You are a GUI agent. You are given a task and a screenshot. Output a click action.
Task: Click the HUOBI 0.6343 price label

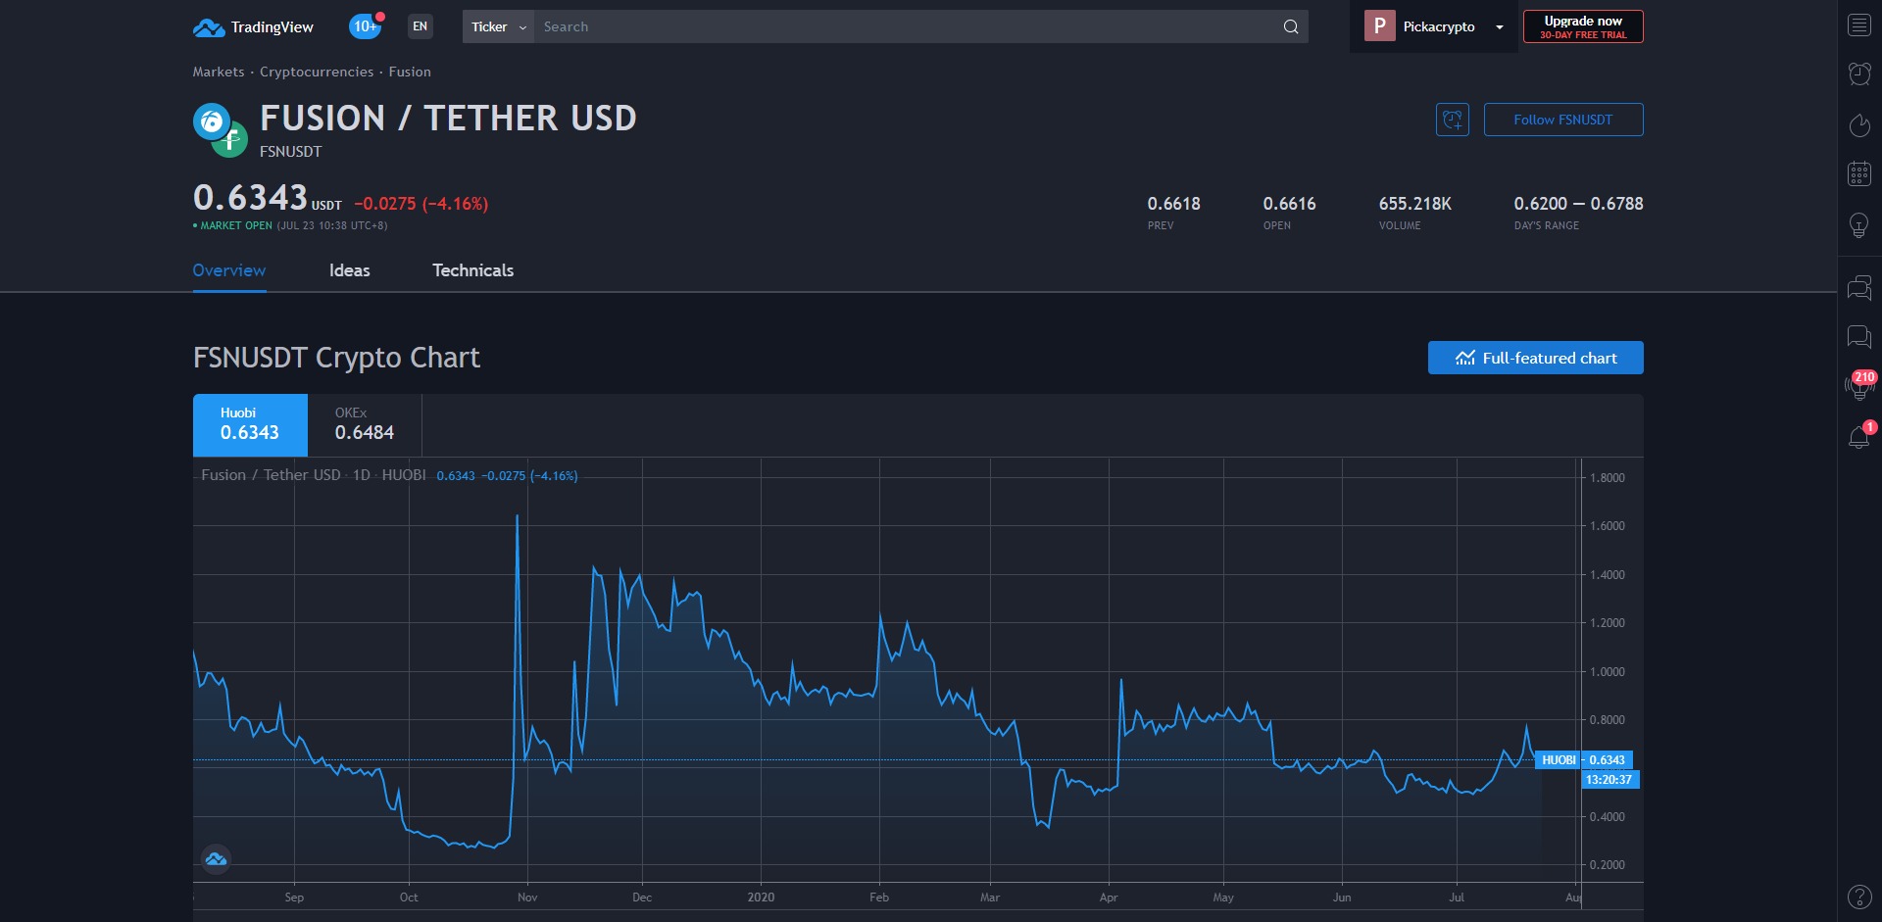coord(1583,760)
